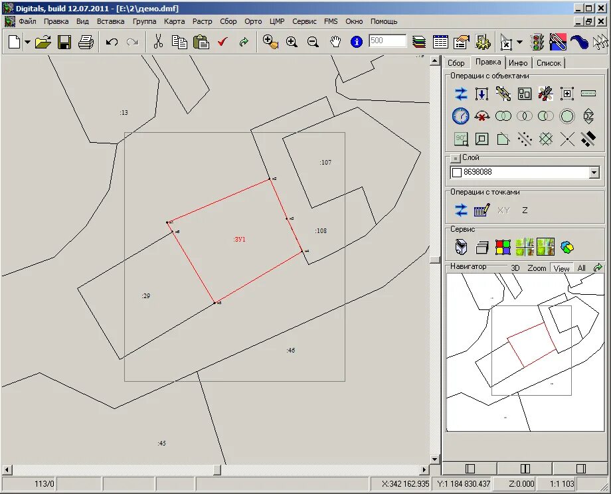Viewport: 611px width, 494px height.
Task: Open the layers stack icon
Action: [419, 42]
